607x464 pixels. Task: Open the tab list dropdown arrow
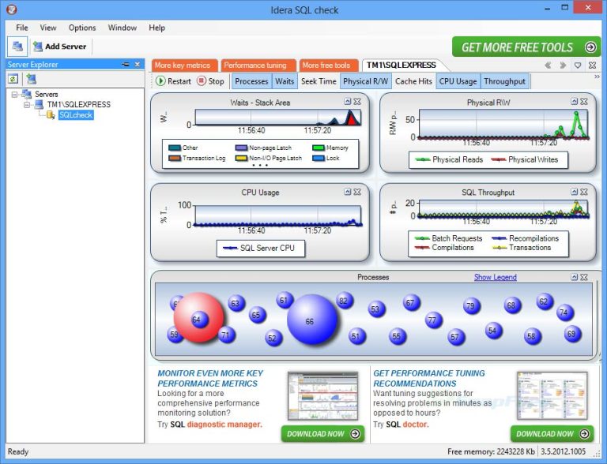coord(578,65)
